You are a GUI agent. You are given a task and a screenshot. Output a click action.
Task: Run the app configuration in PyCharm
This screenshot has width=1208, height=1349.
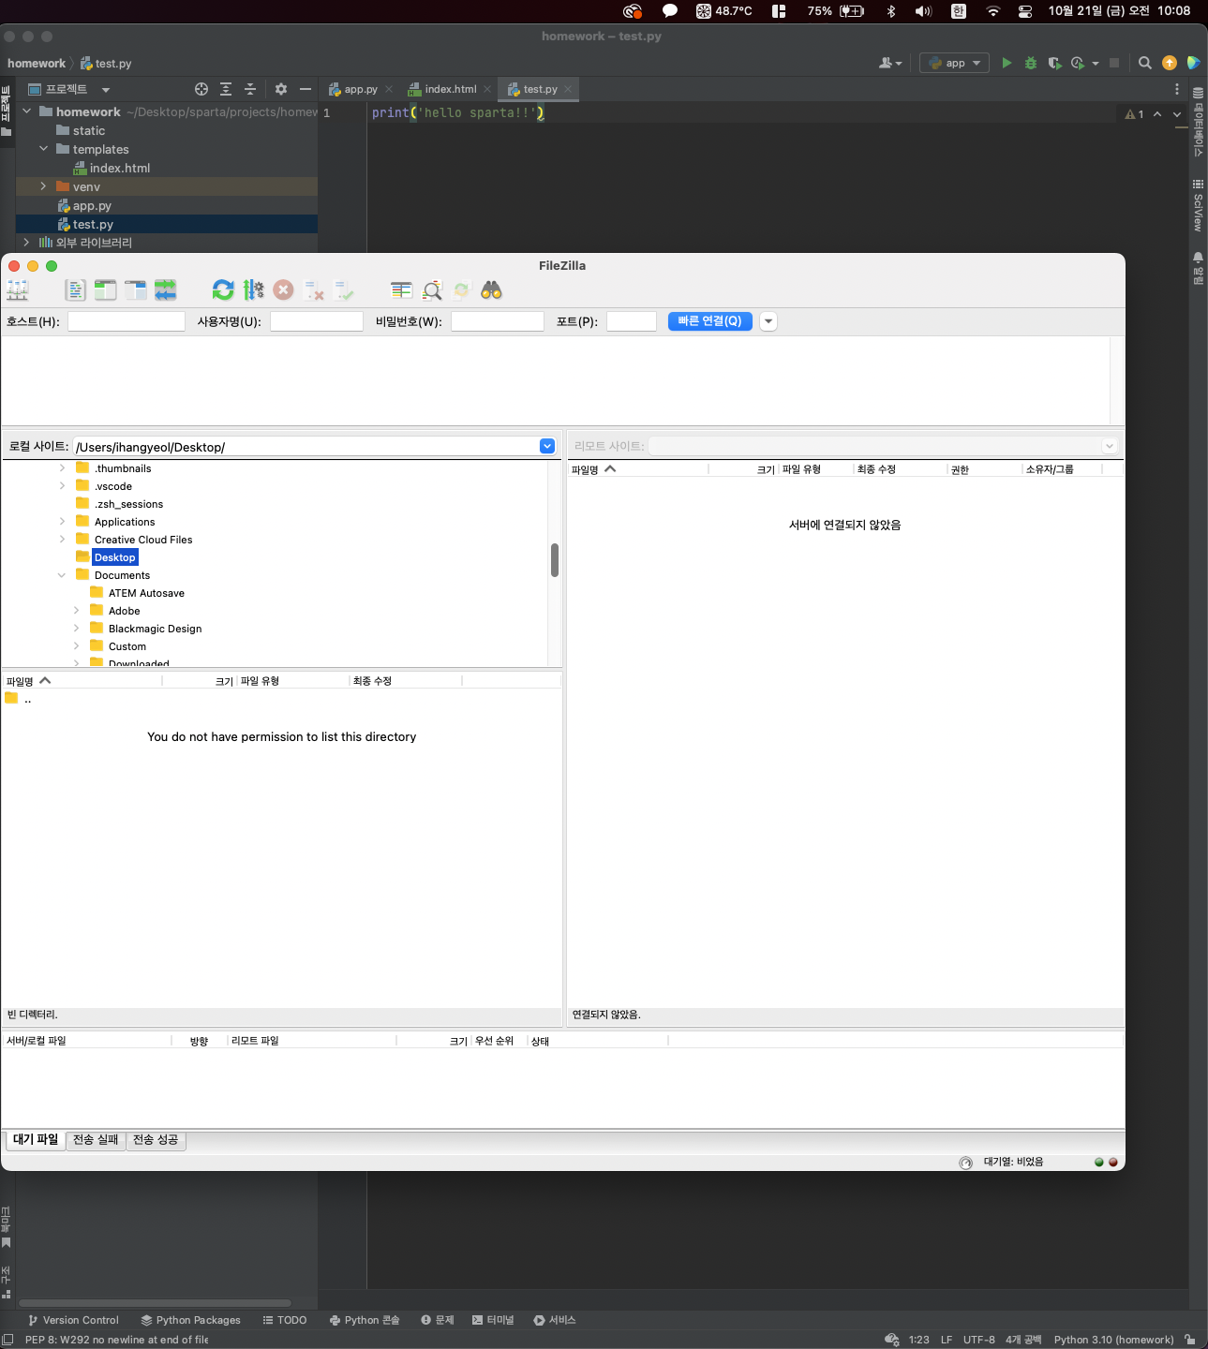coord(1007,63)
